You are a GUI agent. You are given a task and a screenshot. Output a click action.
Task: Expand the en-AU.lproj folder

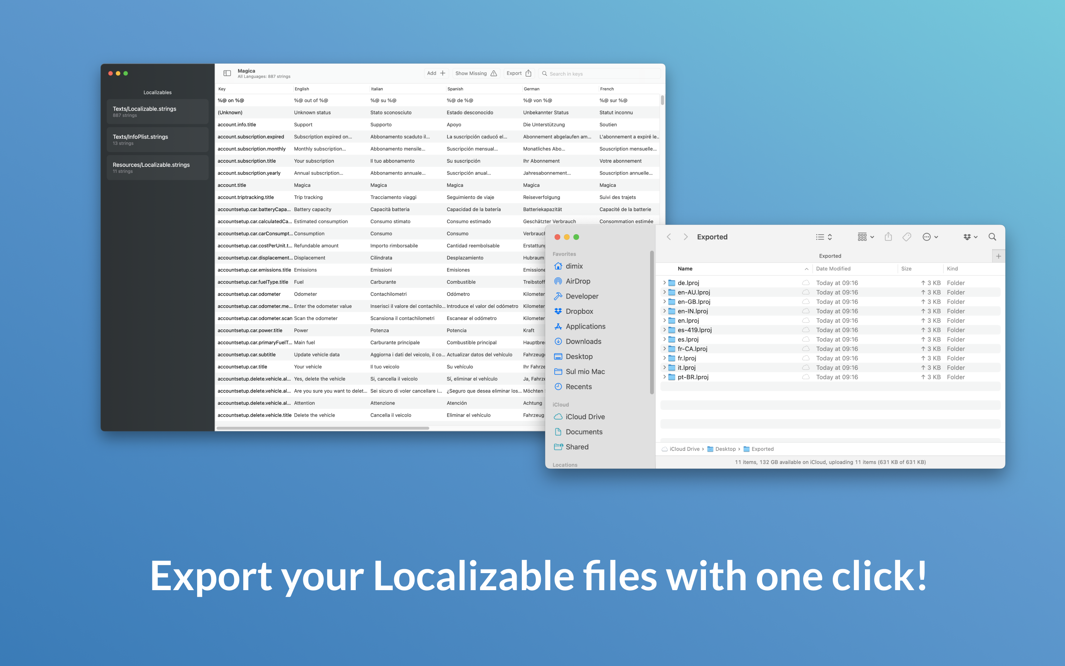tap(664, 292)
